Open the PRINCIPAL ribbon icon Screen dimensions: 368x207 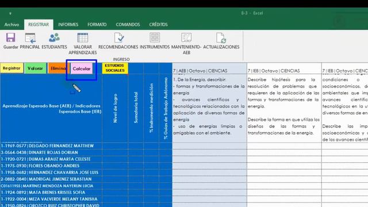coord(30,38)
